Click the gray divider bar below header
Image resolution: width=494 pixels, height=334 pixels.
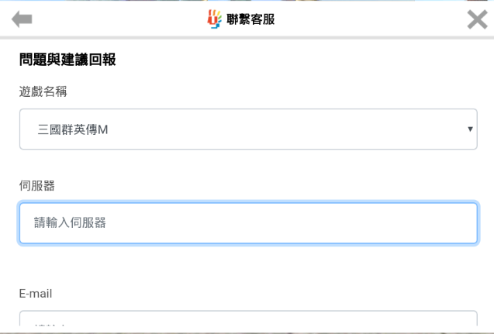coord(247,38)
